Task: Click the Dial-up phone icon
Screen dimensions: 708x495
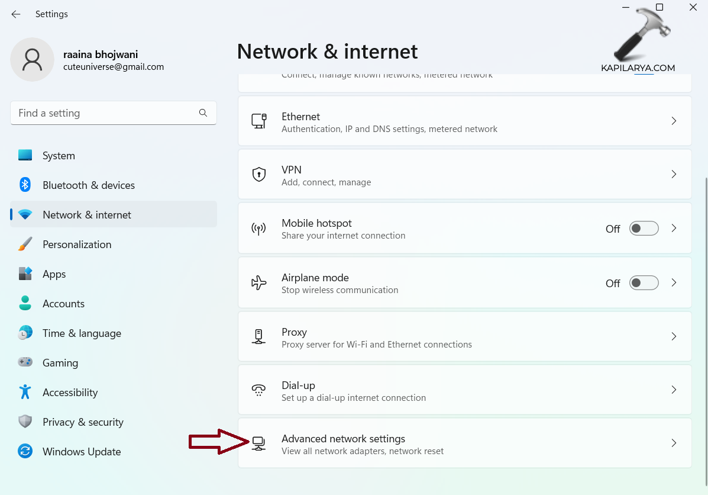Action: pos(258,390)
